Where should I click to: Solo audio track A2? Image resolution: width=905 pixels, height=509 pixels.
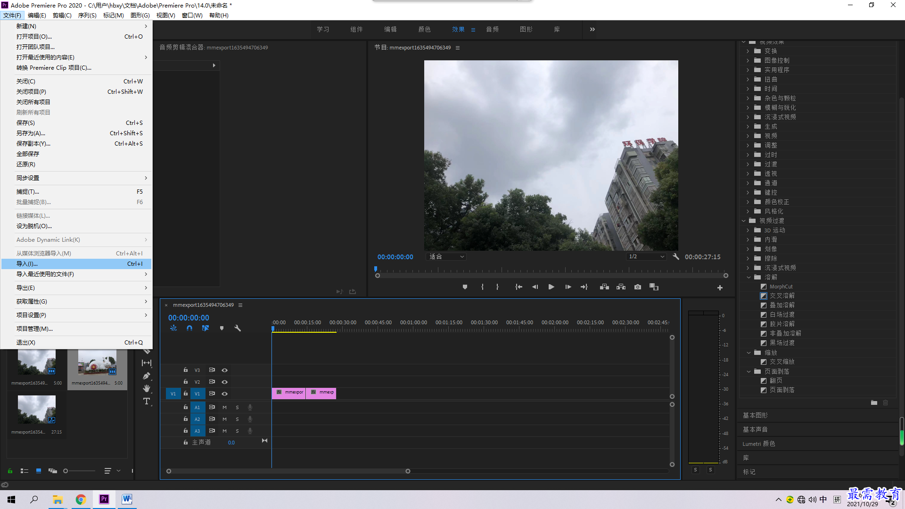pyautogui.click(x=237, y=419)
